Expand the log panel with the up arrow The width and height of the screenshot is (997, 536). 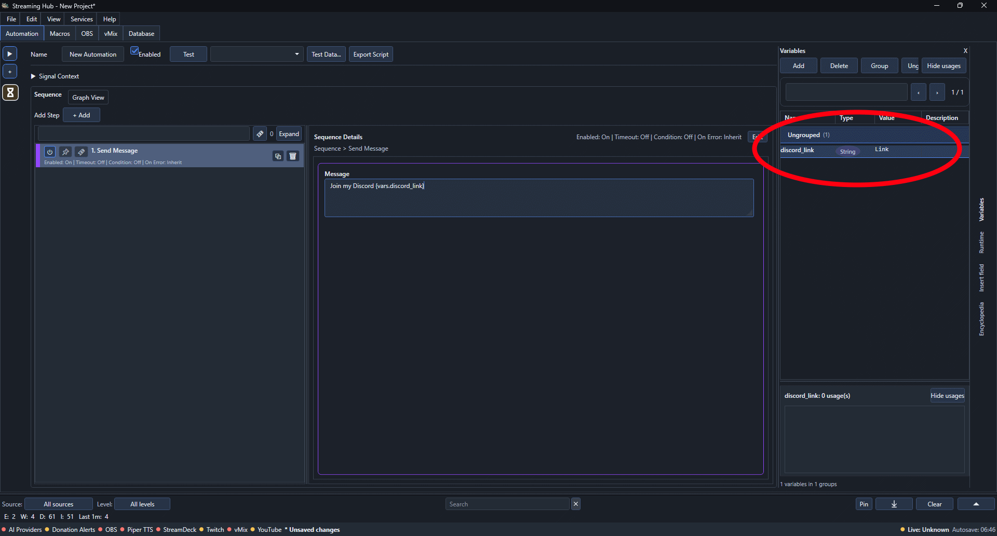coord(976,504)
